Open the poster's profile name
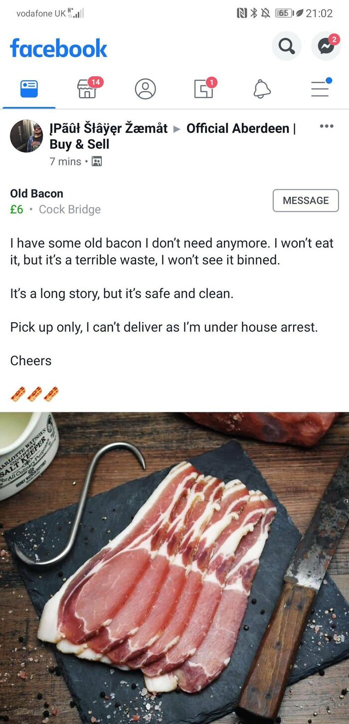The width and height of the screenshot is (349, 724). (x=108, y=128)
